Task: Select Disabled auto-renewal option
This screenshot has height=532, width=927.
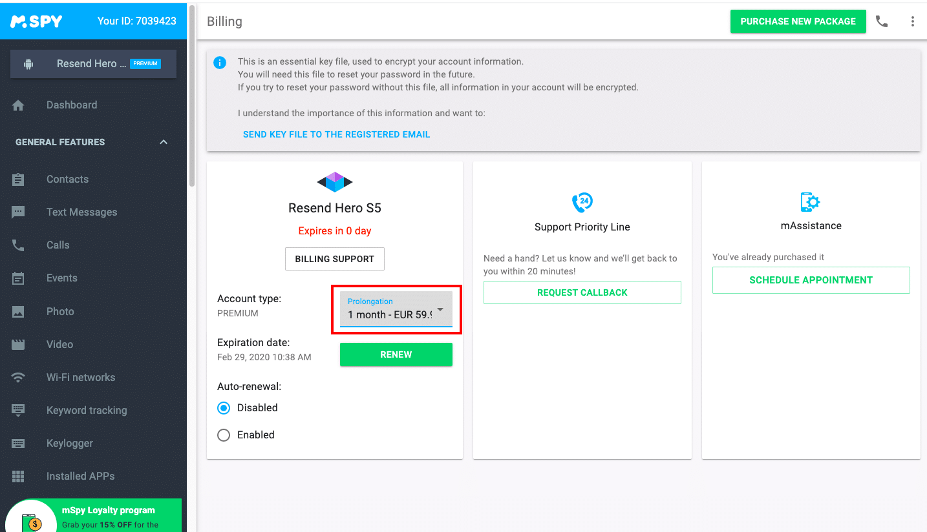Action: click(224, 408)
